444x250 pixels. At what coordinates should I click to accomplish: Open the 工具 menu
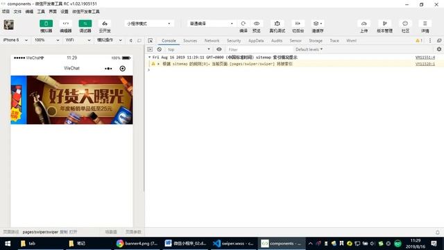coord(41,12)
